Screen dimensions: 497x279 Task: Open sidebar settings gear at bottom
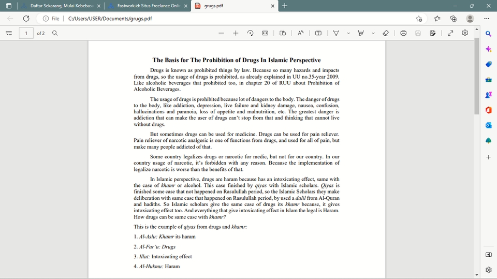pos(488,270)
